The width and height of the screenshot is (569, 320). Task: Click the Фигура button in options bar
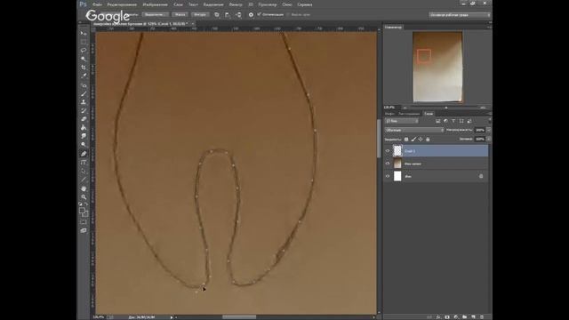(200, 15)
